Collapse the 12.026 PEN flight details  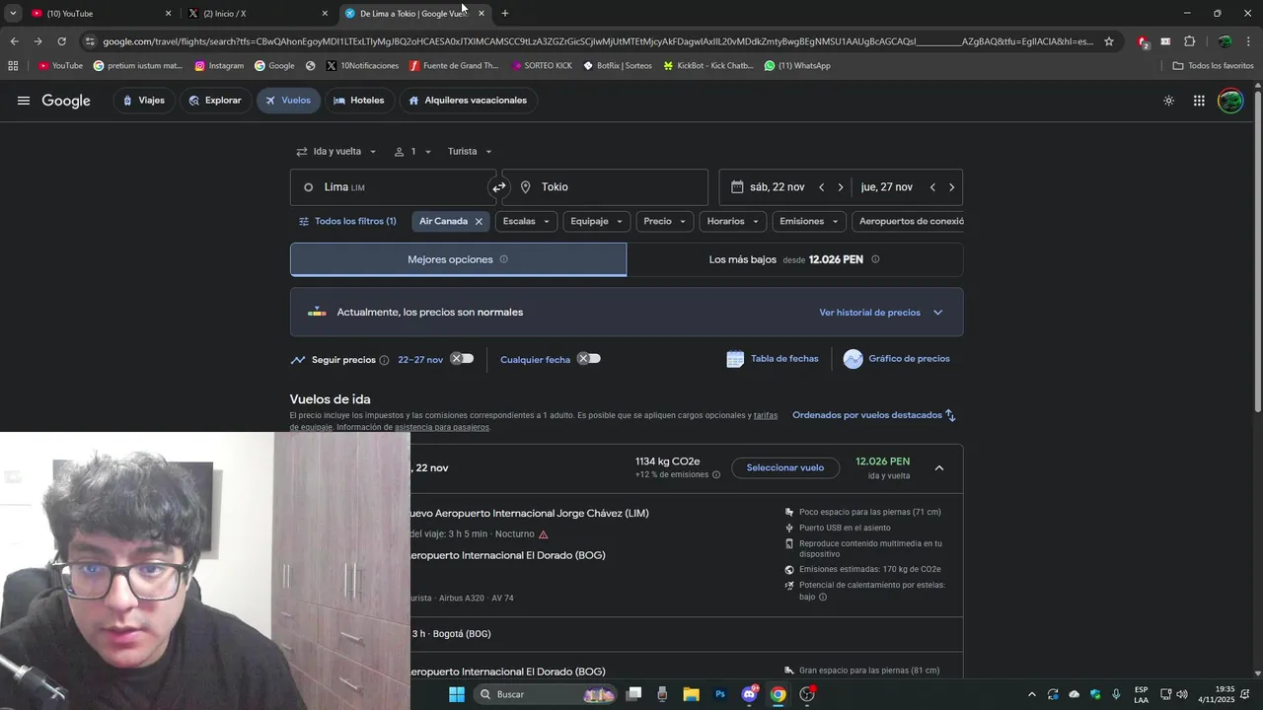pos(939,468)
